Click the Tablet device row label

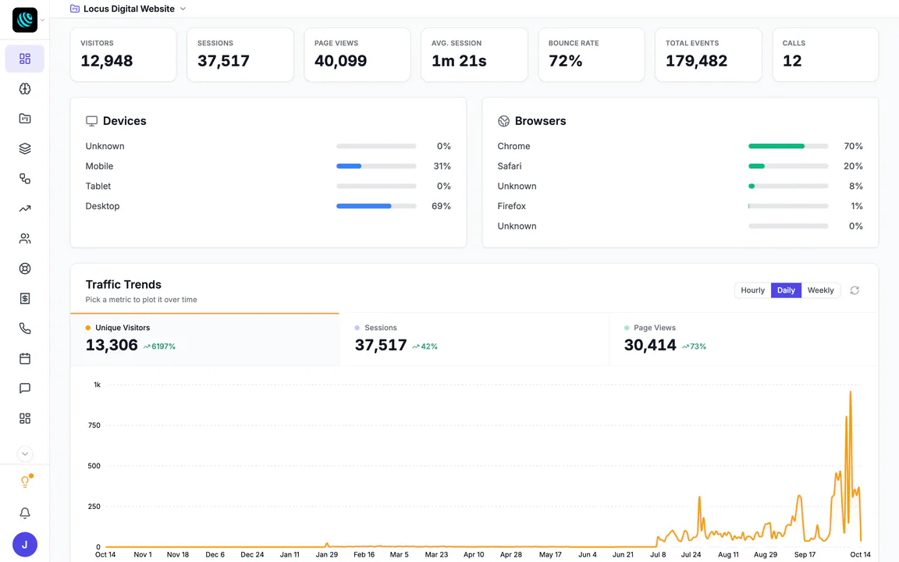point(98,186)
